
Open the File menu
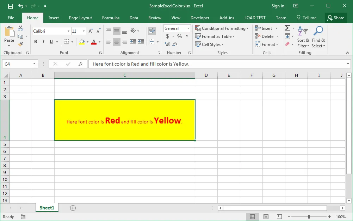pyautogui.click(x=11, y=18)
